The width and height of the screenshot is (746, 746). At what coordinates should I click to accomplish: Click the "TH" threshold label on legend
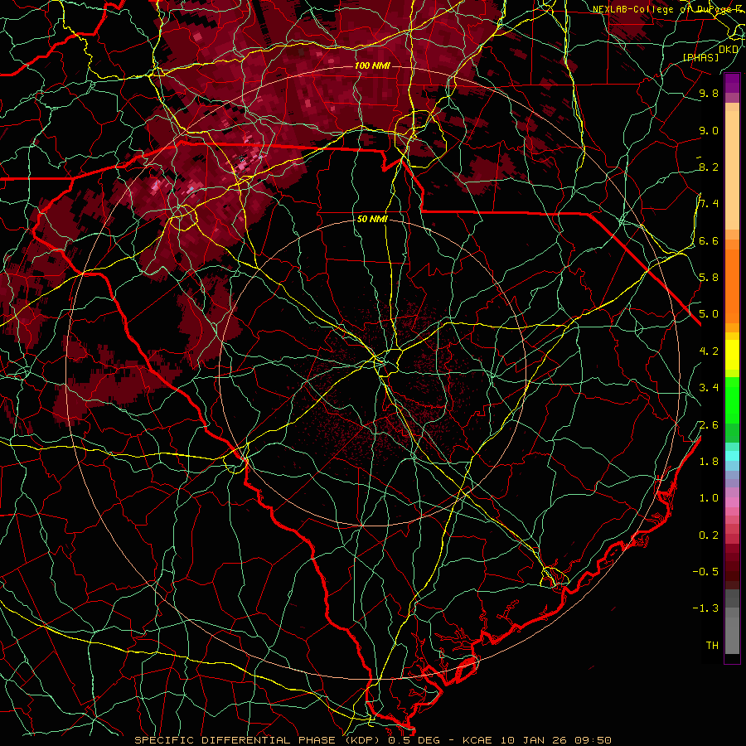click(712, 645)
